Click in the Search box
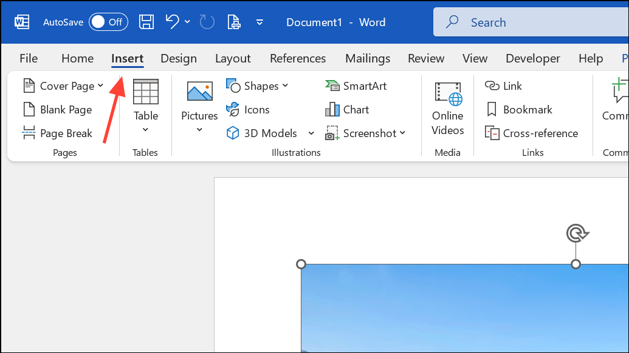Image resolution: width=629 pixels, height=353 pixels. 529,22
